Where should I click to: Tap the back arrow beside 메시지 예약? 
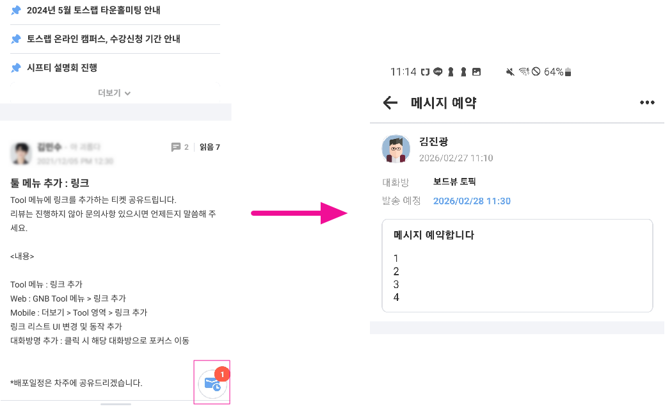[x=390, y=103]
